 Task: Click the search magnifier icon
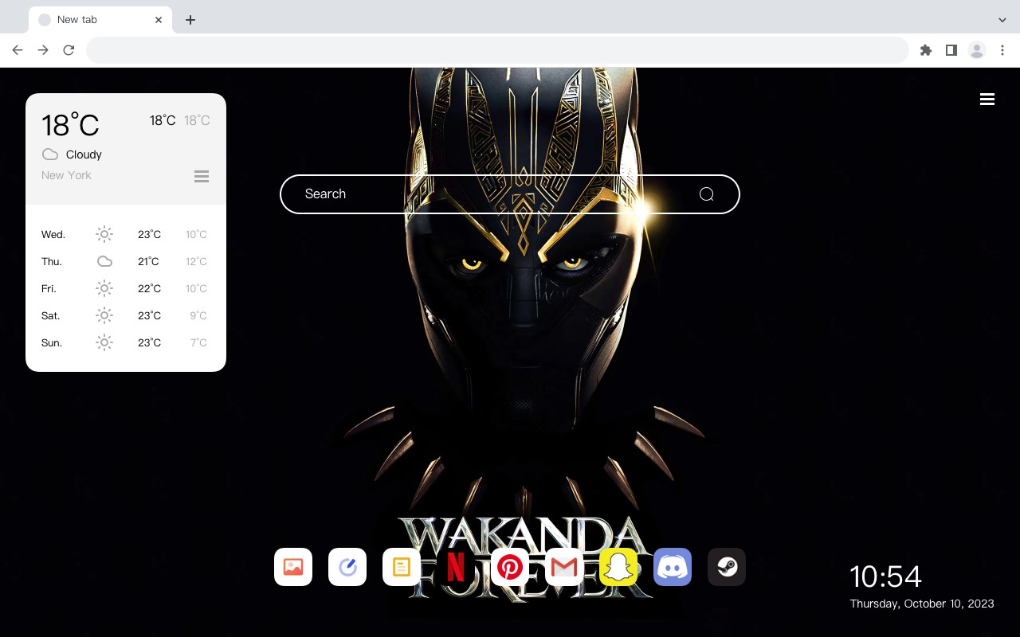pyautogui.click(x=706, y=194)
